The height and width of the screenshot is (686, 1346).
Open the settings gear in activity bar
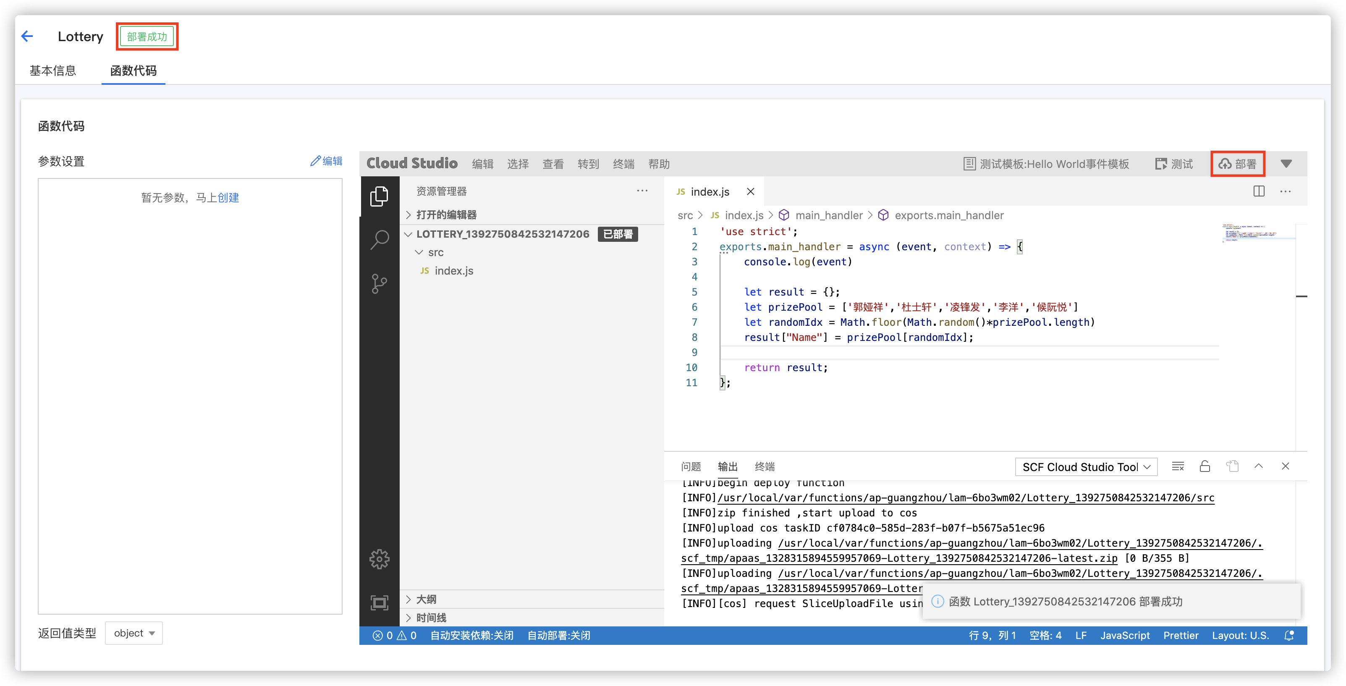point(380,559)
